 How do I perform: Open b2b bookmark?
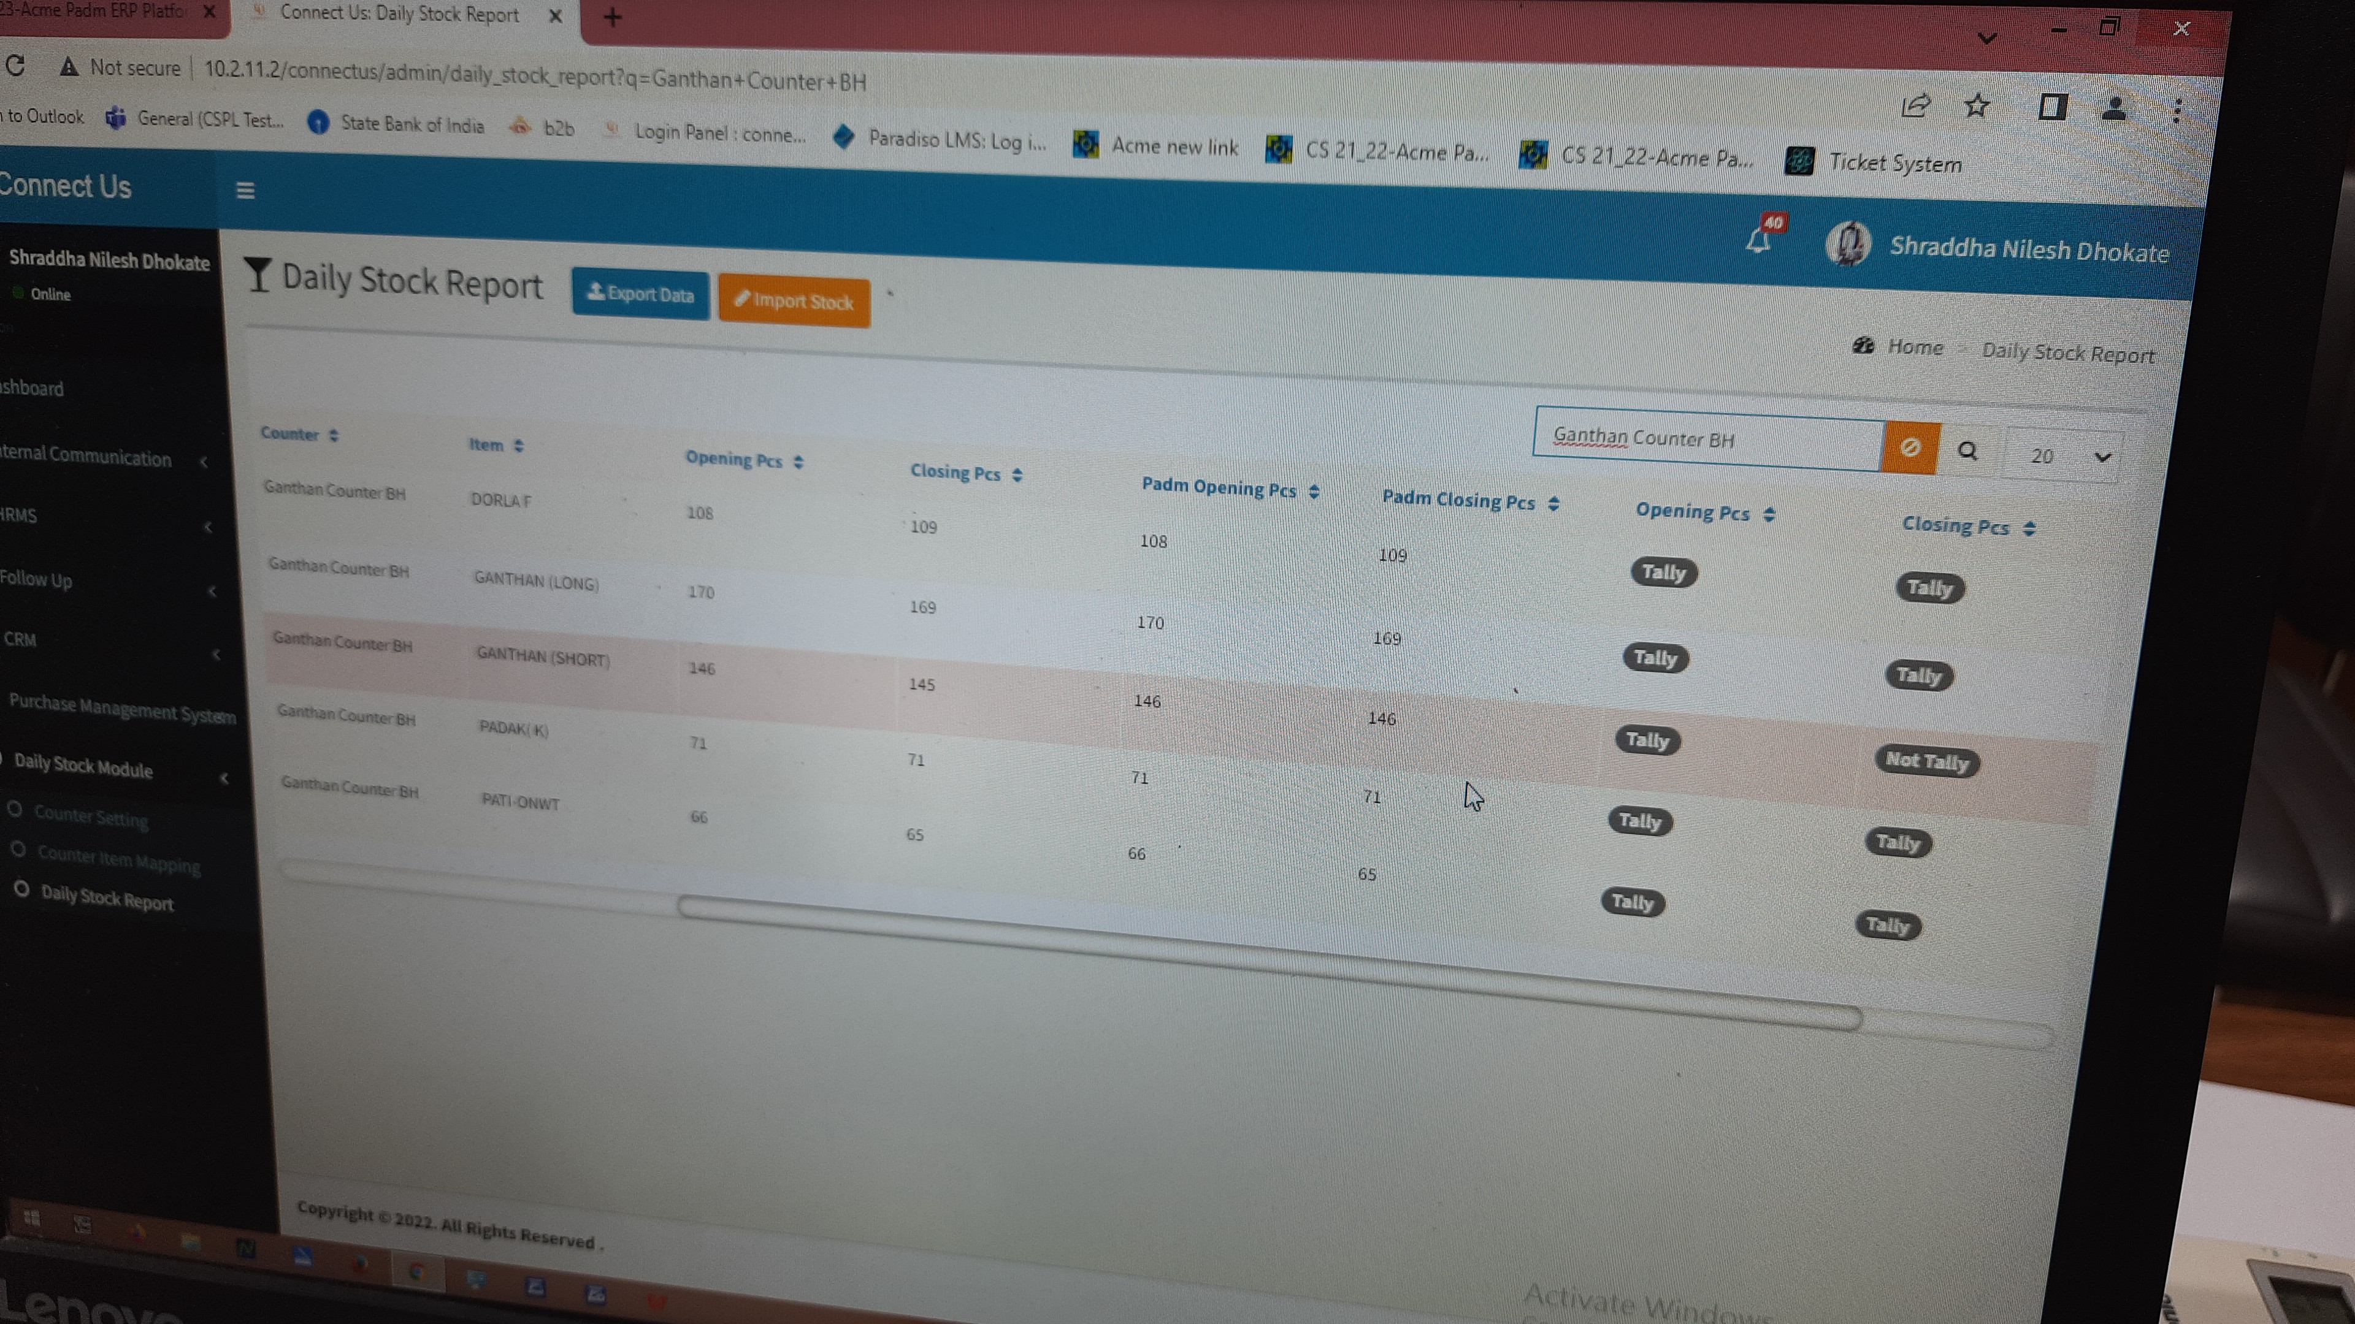coord(542,128)
